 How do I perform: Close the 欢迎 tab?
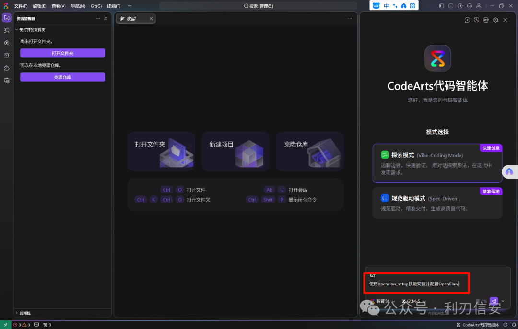[x=151, y=19]
